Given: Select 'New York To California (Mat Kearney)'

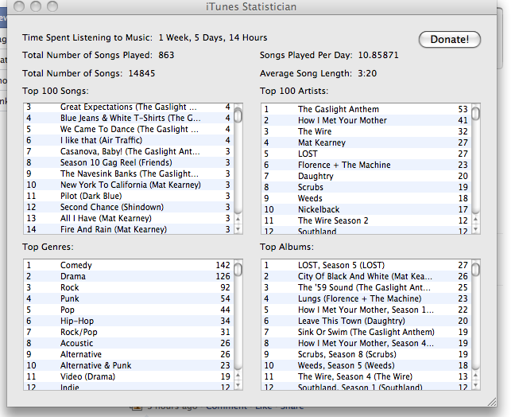Looking at the screenshot, I should tap(129, 185).
